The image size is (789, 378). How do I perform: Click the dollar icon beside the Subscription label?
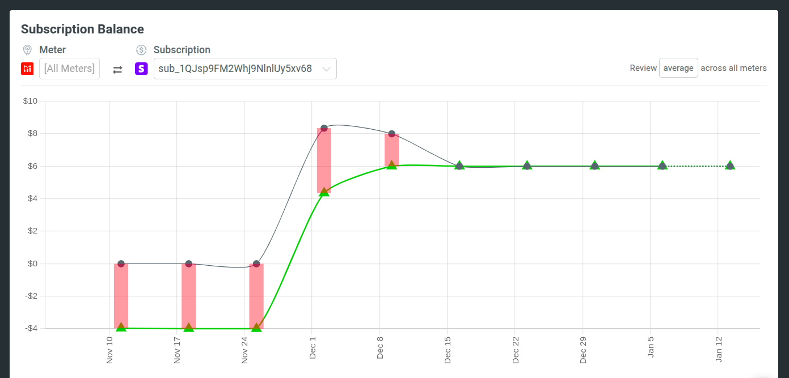tap(140, 49)
